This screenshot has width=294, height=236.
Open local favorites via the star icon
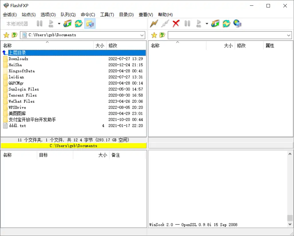click(6, 35)
